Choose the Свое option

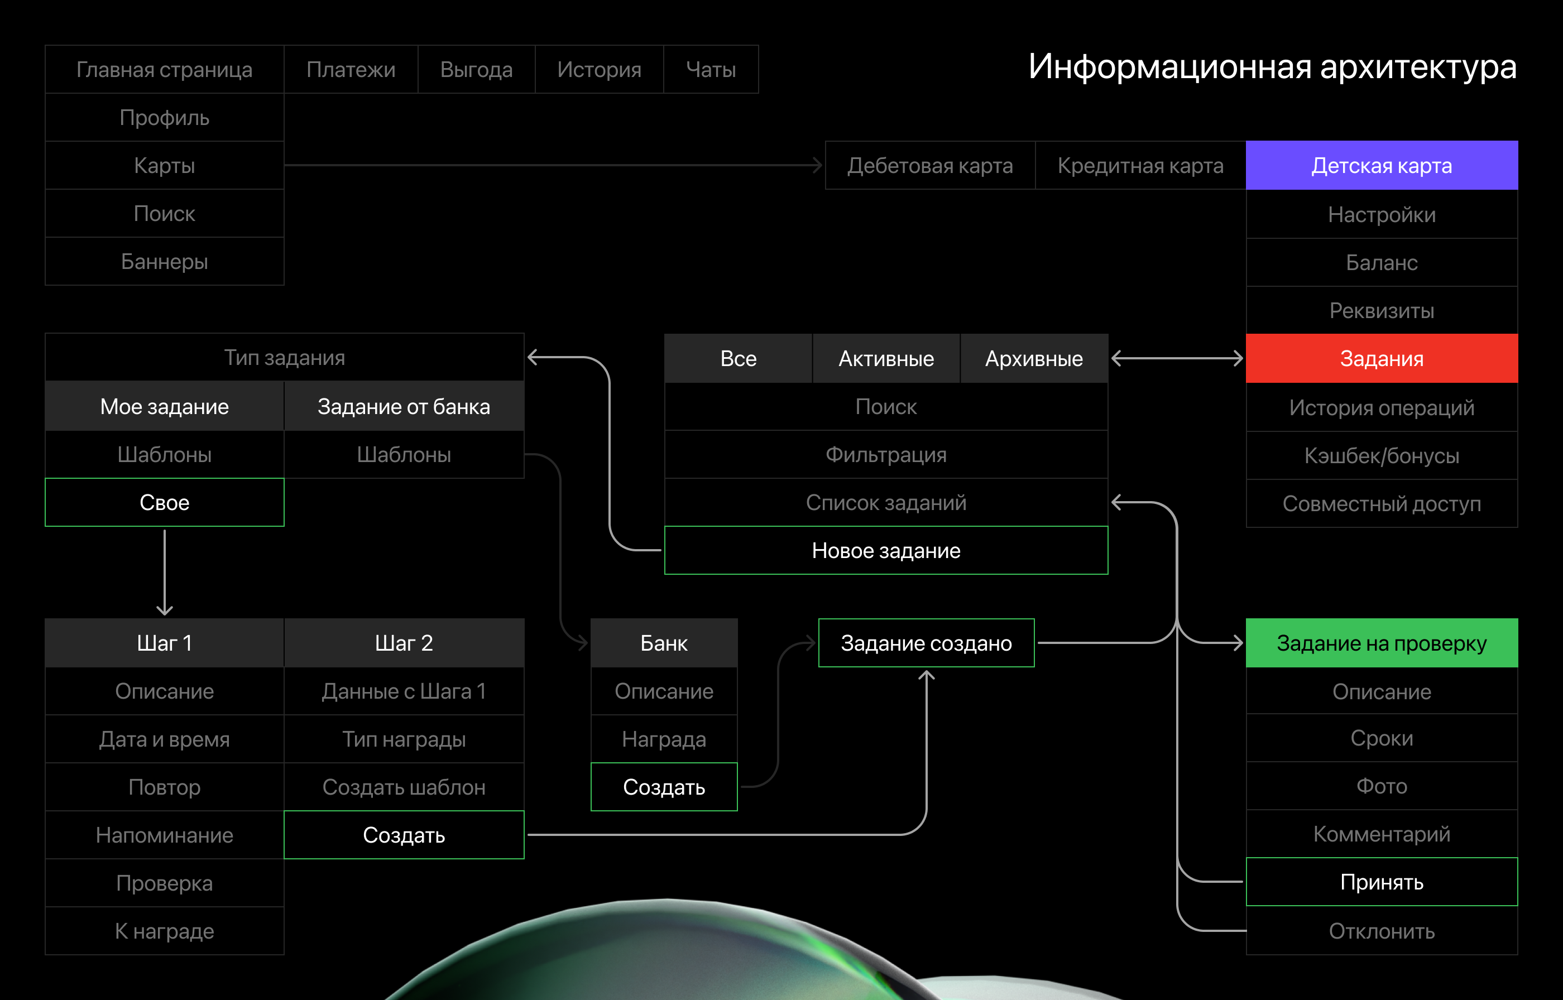coord(164,503)
